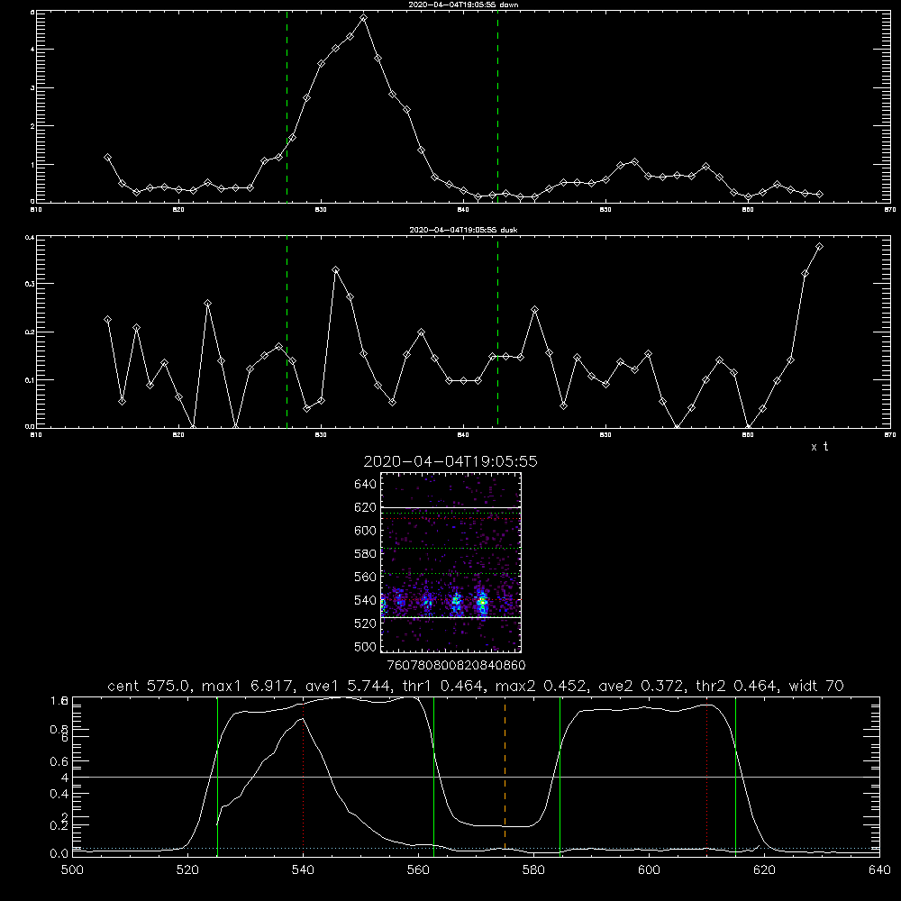Click the 520 label on bottom plot x-axis
The image size is (901, 901).
pos(187,870)
